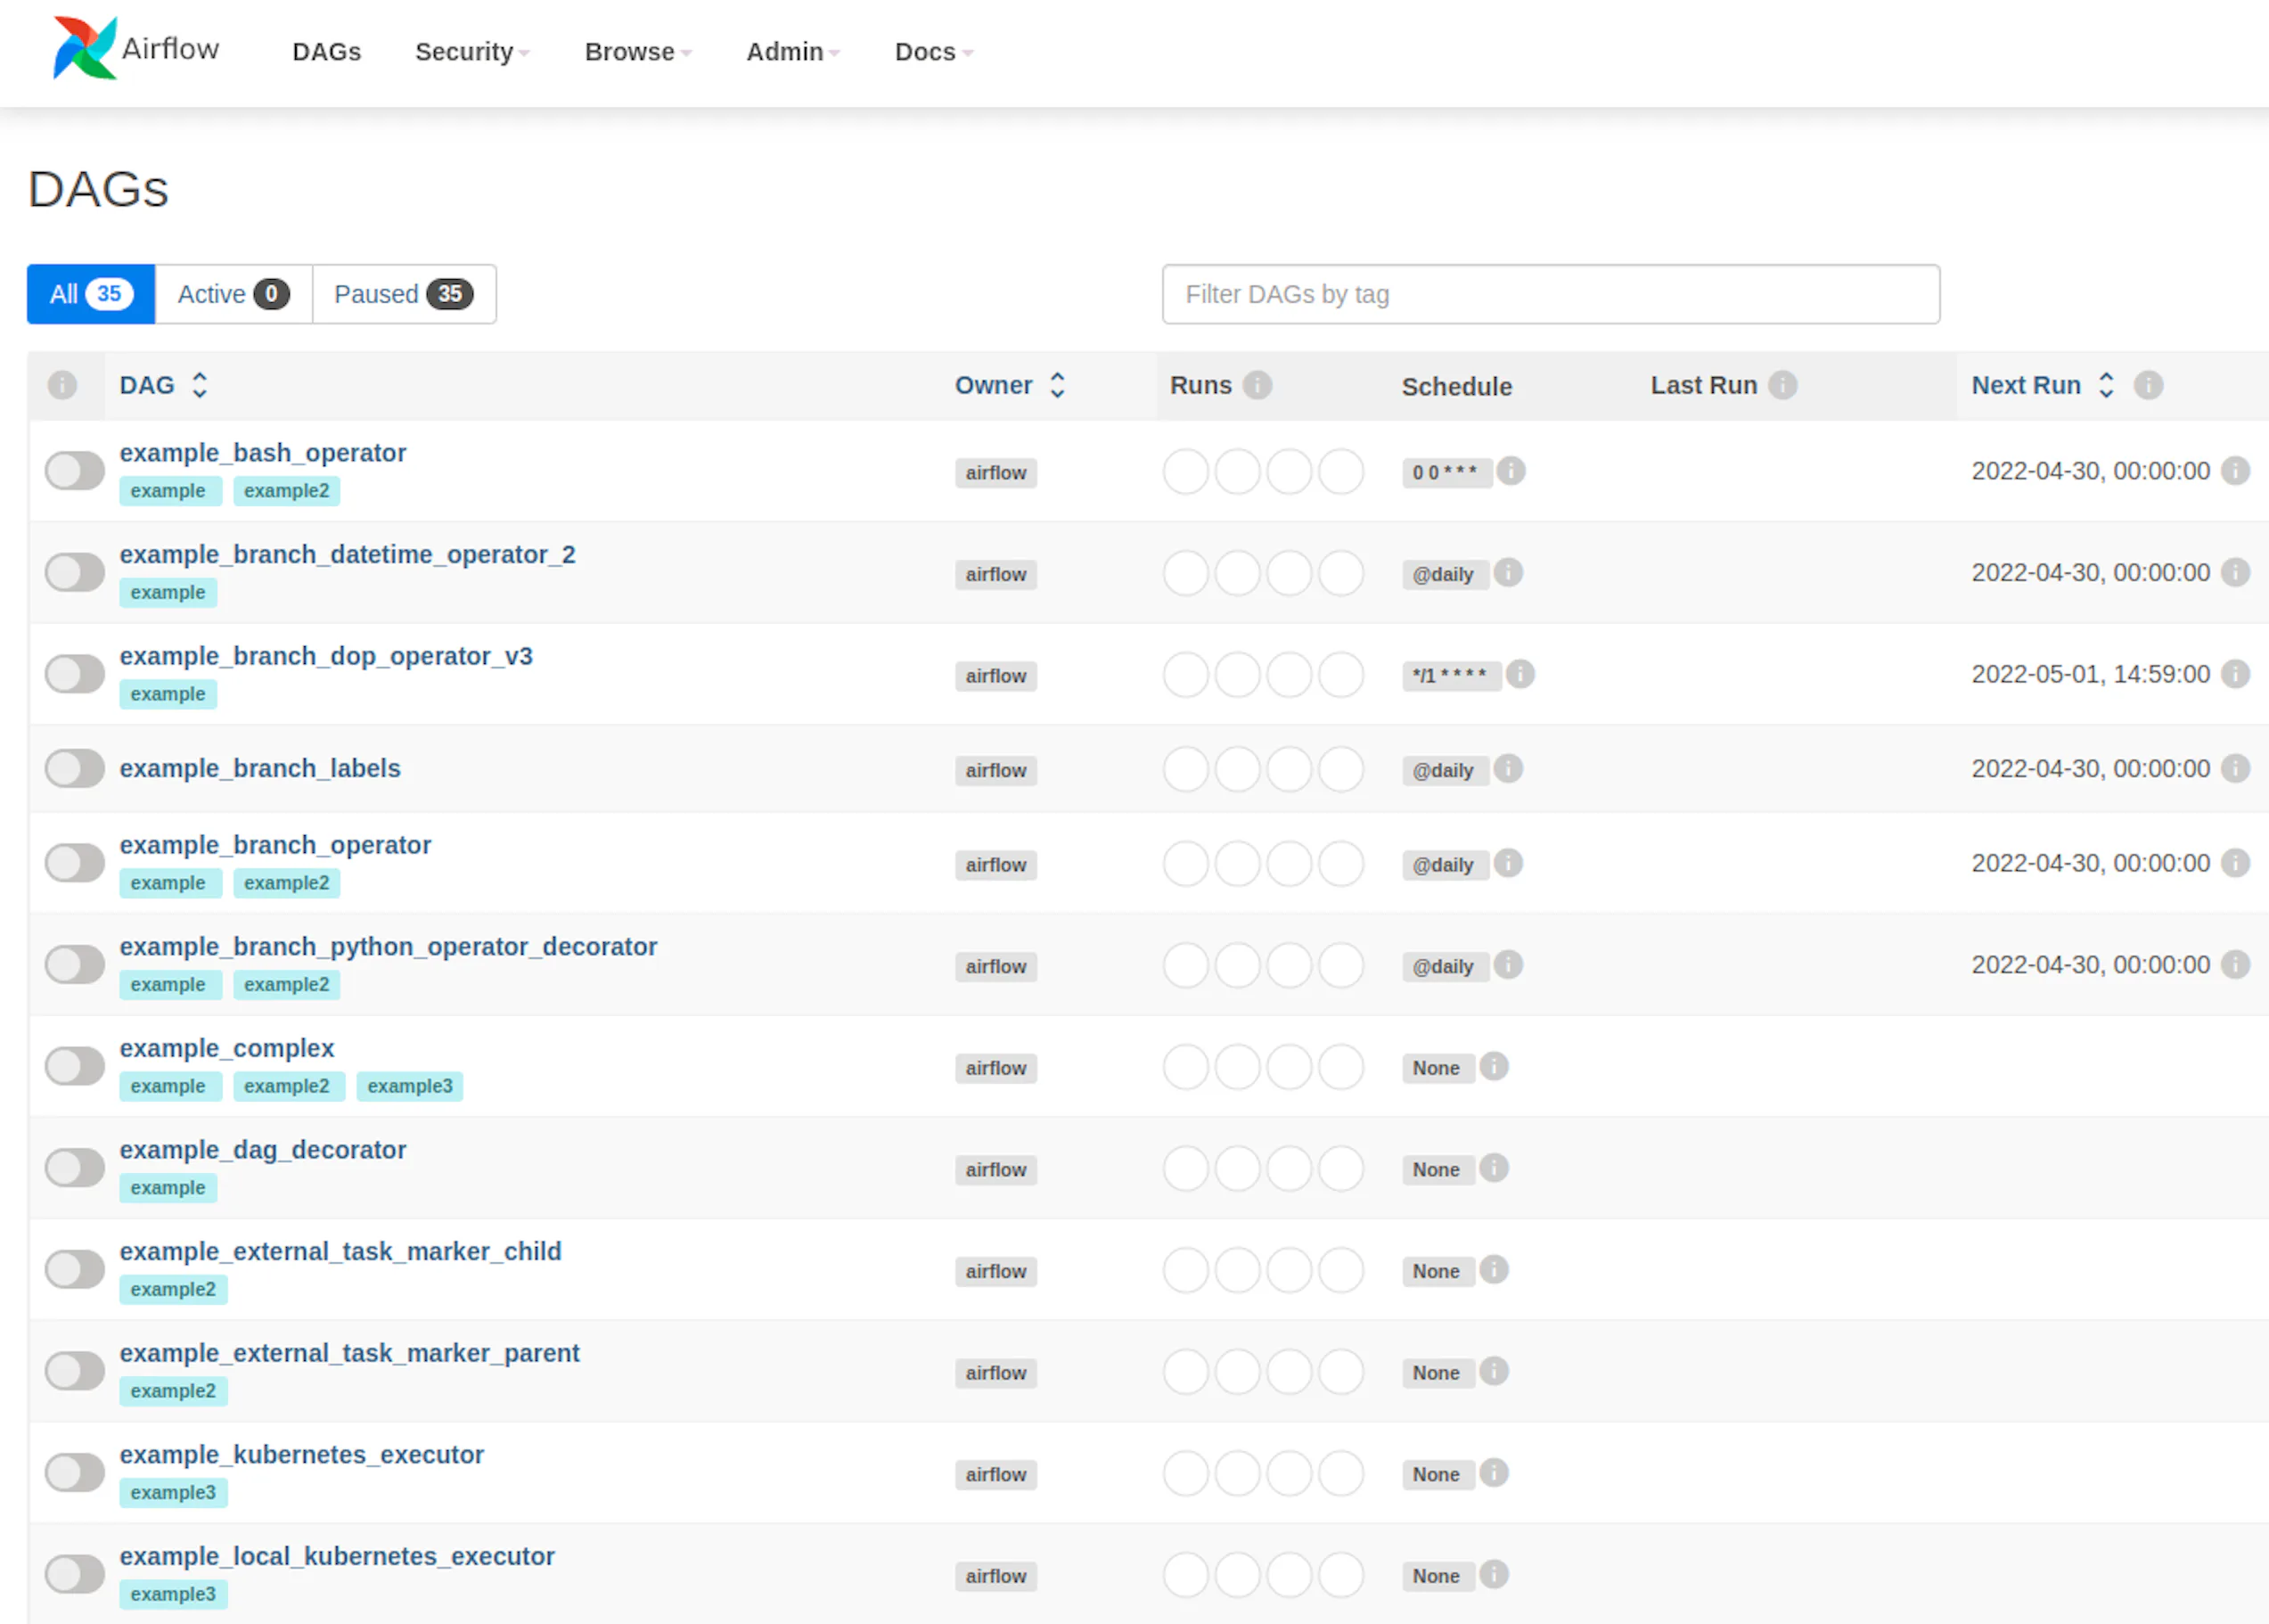Click example3 tag under example_complex
The image size is (2269, 1624).
pos(409,1086)
